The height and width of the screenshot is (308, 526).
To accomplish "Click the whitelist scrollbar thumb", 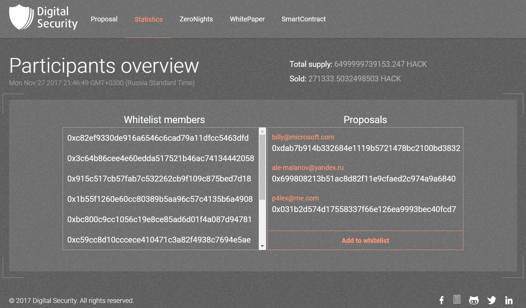I will tap(262, 167).
